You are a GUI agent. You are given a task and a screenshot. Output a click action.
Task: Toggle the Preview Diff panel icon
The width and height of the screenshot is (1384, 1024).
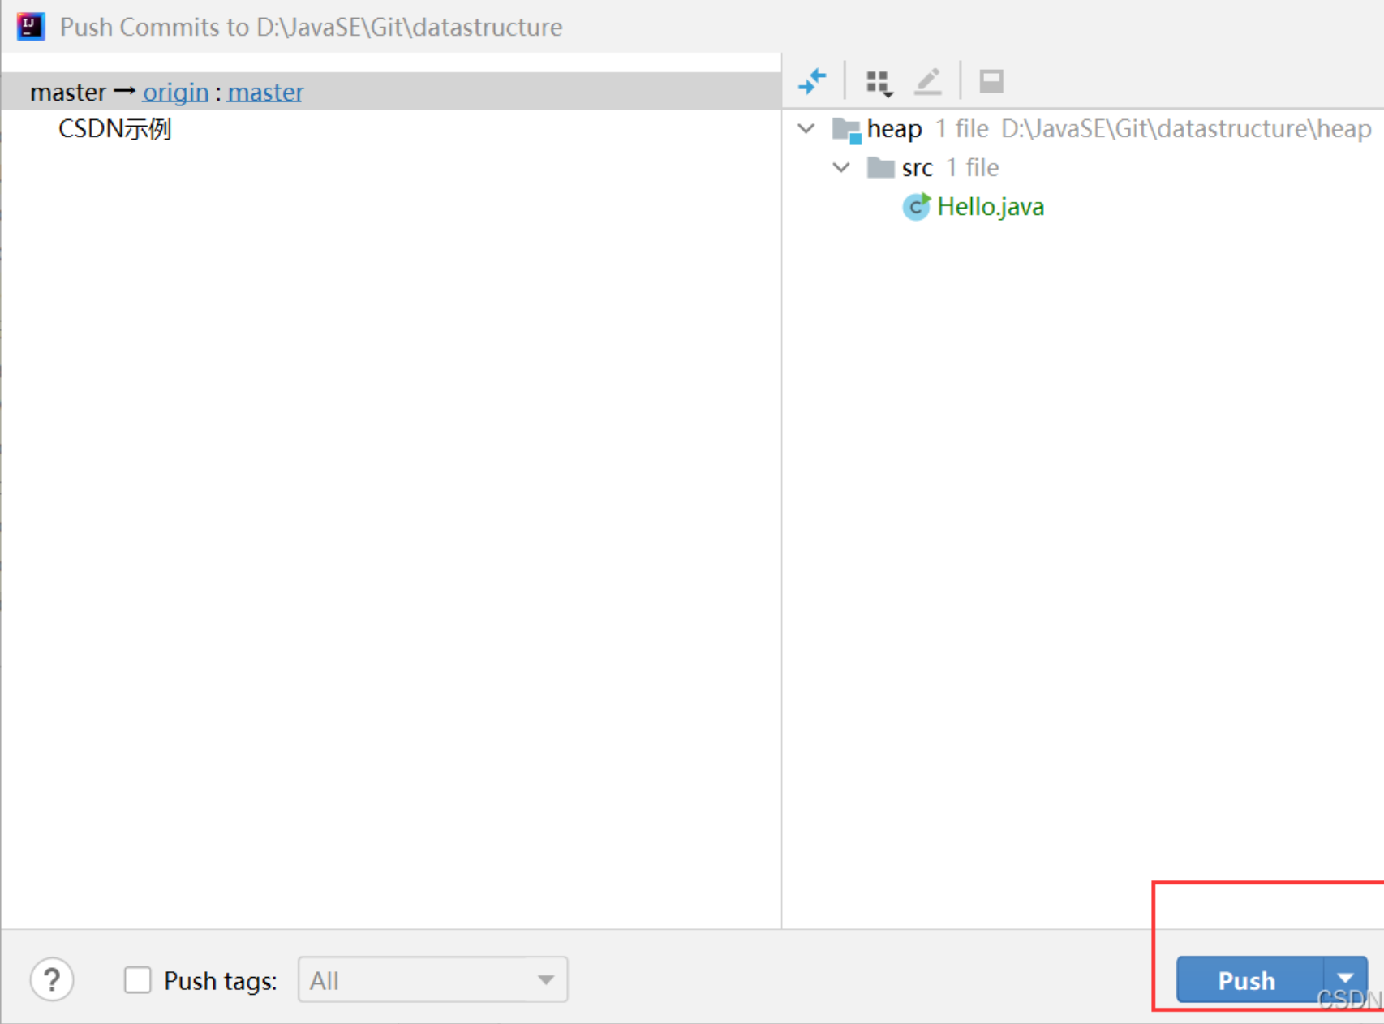coord(991,81)
